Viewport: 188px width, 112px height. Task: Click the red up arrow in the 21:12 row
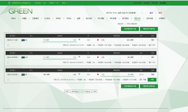pyautogui.click(x=98, y=40)
